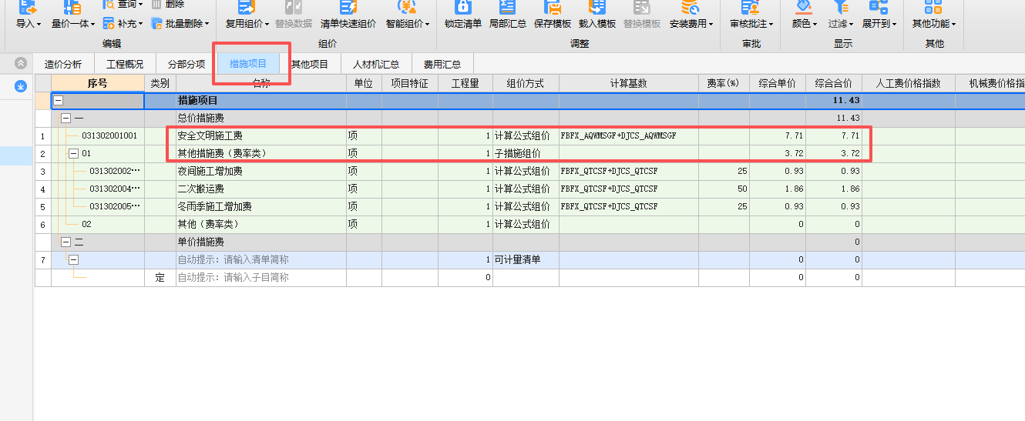Click the 费率 value 50 cell
The width and height of the screenshot is (1025, 421).
coord(724,189)
